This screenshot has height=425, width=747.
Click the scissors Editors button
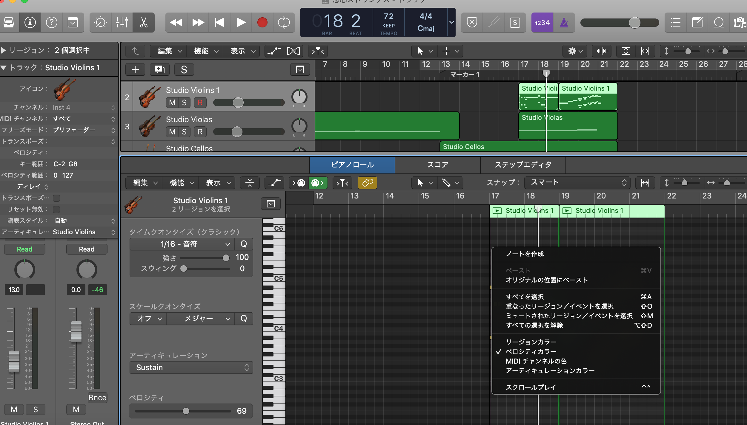pyautogui.click(x=144, y=22)
